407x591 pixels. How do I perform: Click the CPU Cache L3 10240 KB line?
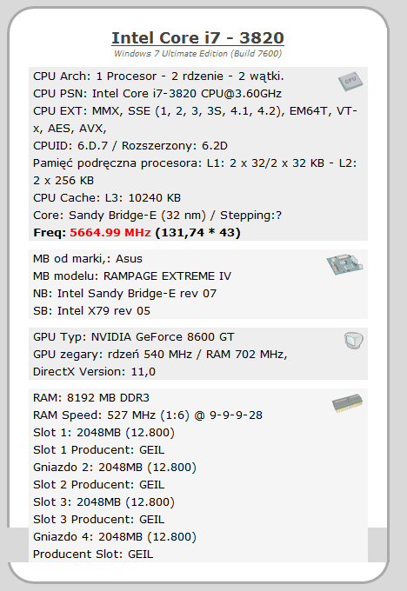click(107, 198)
